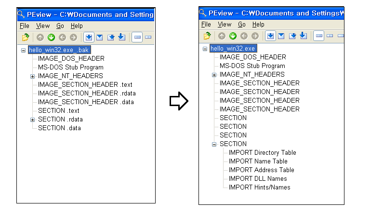Toggle the highlighted byte-width view button in right toolbar
The image size is (370, 216).
pyautogui.click(x=318, y=36)
